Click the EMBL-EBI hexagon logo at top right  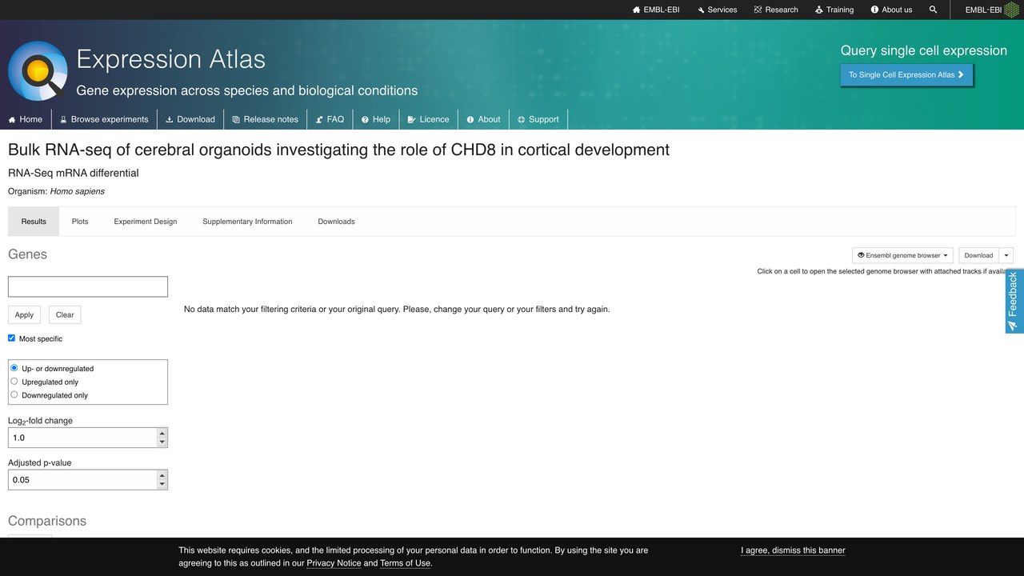[x=1012, y=10]
